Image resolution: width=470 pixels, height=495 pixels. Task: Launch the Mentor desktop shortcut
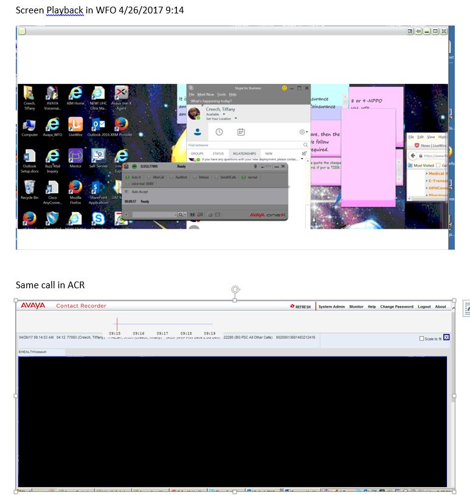(75, 159)
